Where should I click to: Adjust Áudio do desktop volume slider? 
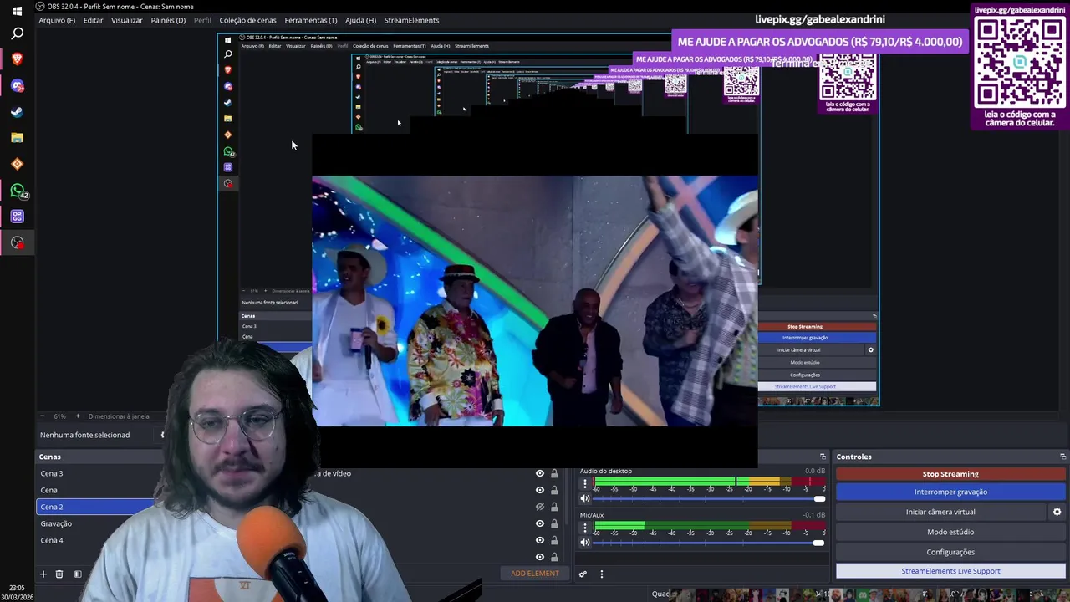coord(709,498)
